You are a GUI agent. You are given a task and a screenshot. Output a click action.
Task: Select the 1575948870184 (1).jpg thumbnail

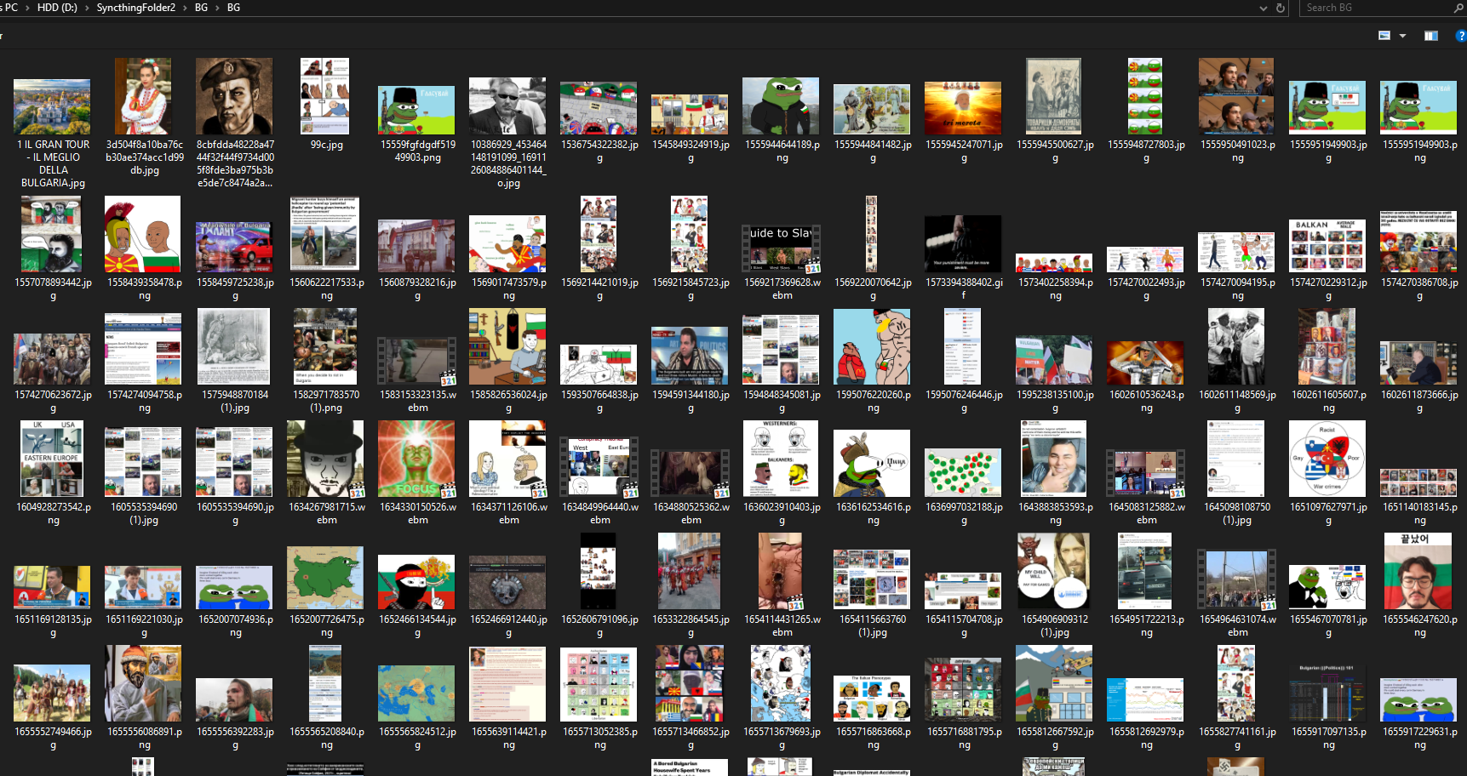[234, 346]
